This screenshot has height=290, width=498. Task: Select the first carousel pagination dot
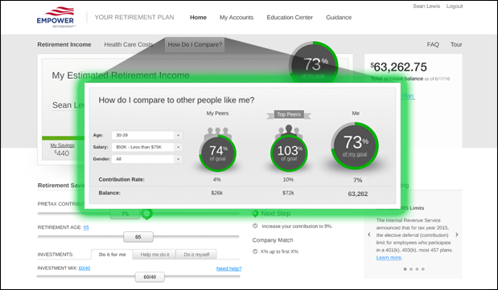pyautogui.click(x=405, y=269)
